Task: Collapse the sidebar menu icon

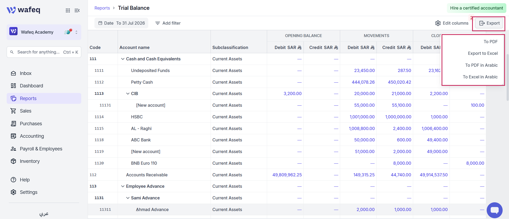Action: click(x=77, y=10)
